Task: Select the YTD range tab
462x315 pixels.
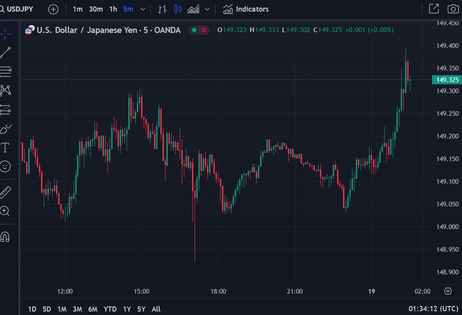Action: [110, 309]
